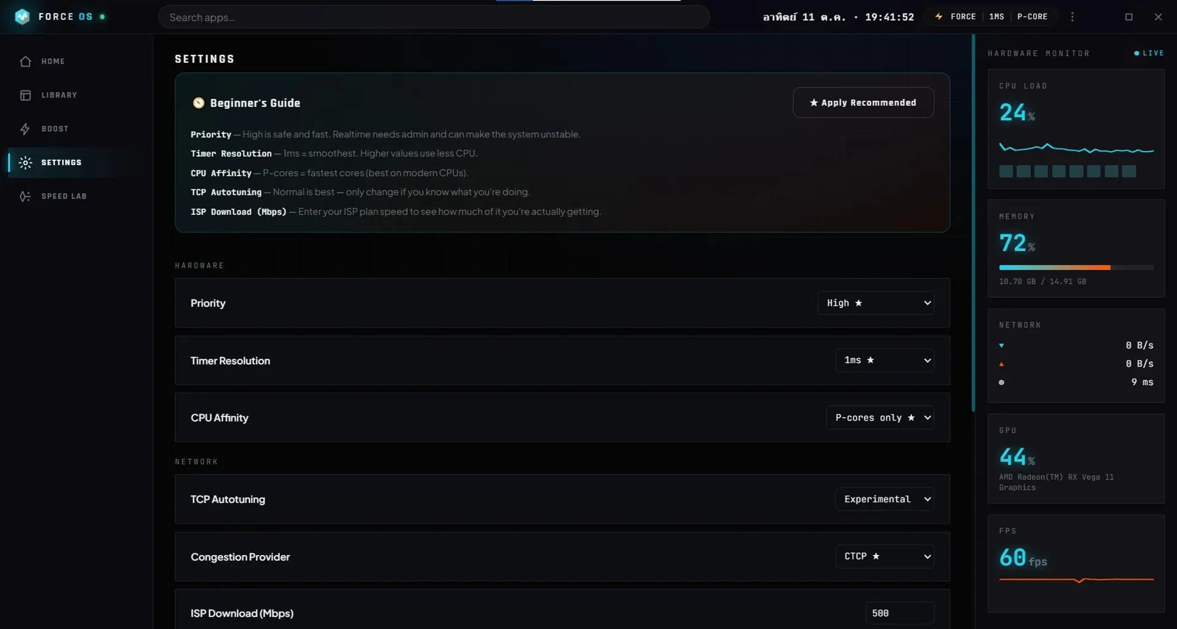
Task: Click the LIVE indicator in Hardware Monitor
Action: (x=1149, y=53)
